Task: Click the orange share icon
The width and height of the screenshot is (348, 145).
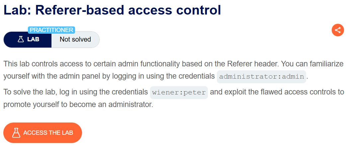Action: tap(337, 30)
